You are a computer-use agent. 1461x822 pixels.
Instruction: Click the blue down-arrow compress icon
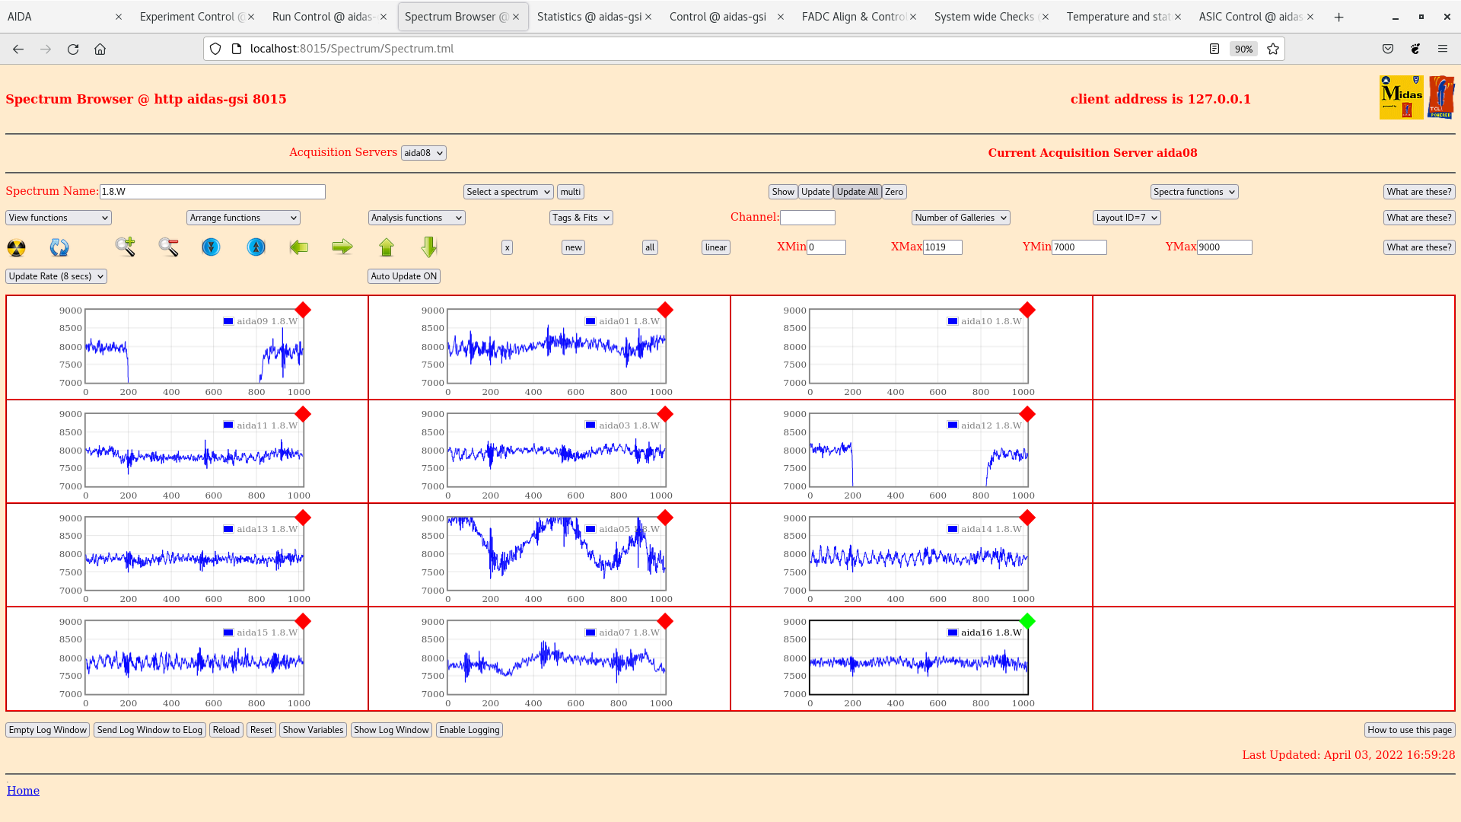(x=211, y=247)
